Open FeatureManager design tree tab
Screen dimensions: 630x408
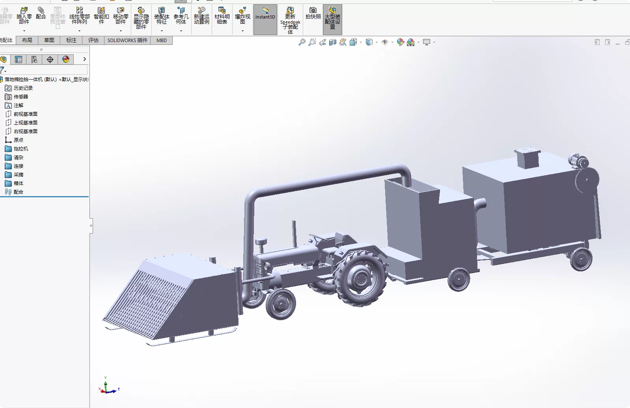[4, 59]
